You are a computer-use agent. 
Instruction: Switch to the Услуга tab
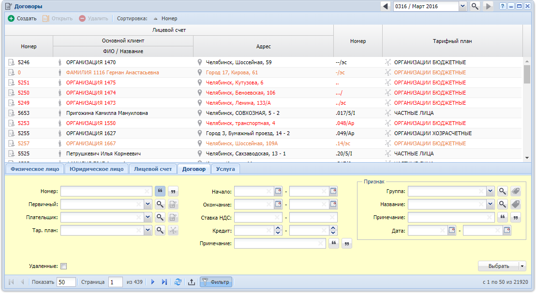pyautogui.click(x=225, y=169)
